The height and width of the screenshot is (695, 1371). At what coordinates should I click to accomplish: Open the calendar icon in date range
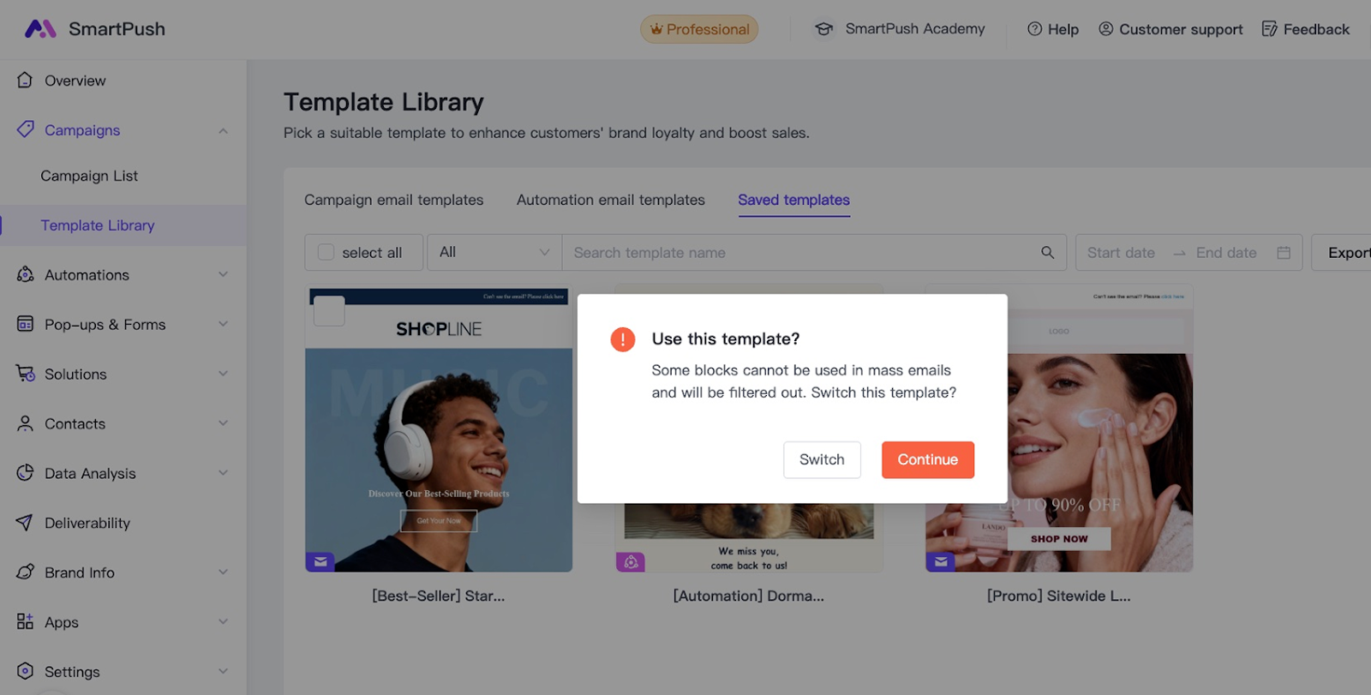coord(1284,253)
